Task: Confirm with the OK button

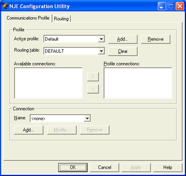Action: [x=73, y=168]
